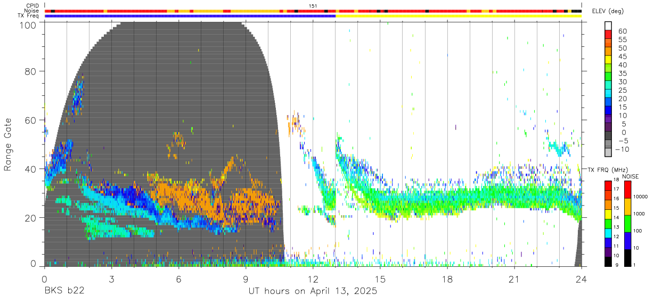
Task: Click the UT hours on April 13, 2025 title
Action: 313,291
